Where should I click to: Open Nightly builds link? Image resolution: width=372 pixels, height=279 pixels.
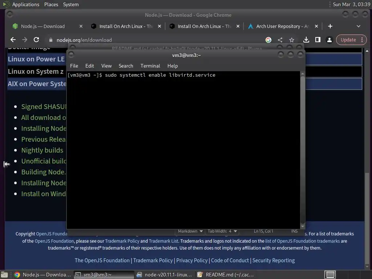click(x=42, y=150)
